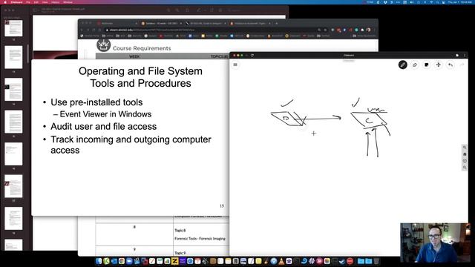Switch to the first Chrome tab
The height and width of the screenshot is (267, 475).
(117, 23)
